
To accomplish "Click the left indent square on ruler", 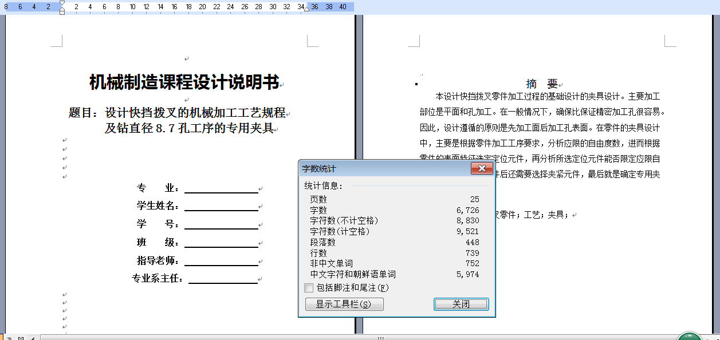I will 62,13.
